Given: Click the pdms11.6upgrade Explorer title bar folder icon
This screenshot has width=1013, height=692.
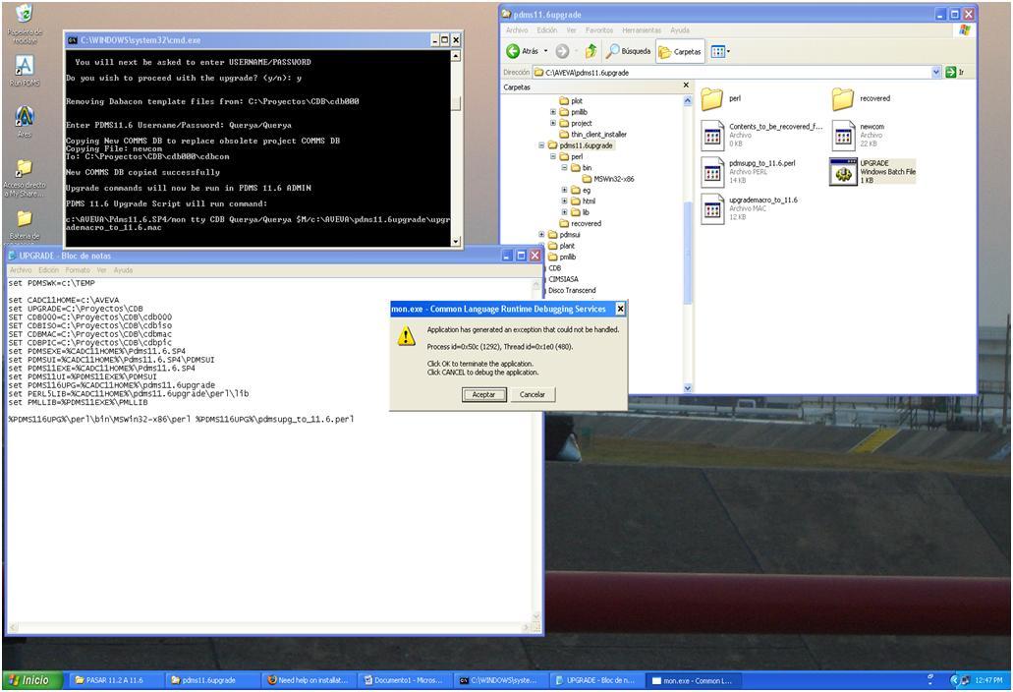Looking at the screenshot, I should pyautogui.click(x=507, y=14).
